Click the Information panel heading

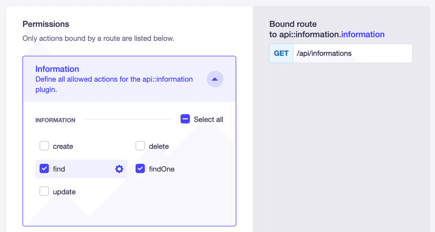point(57,69)
